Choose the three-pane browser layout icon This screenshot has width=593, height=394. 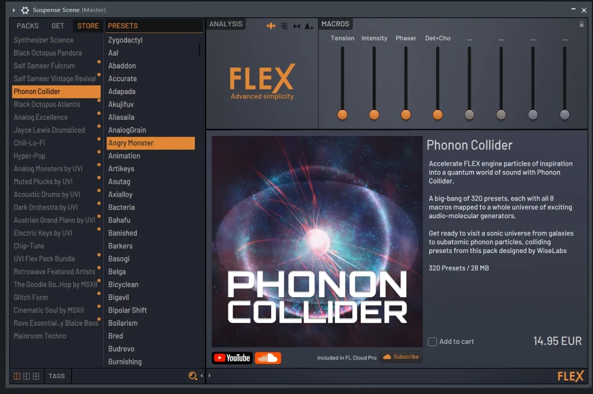pos(27,376)
